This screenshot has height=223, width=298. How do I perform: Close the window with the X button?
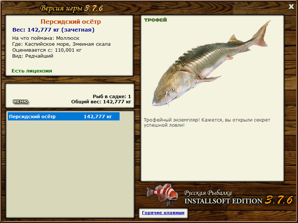291,7
